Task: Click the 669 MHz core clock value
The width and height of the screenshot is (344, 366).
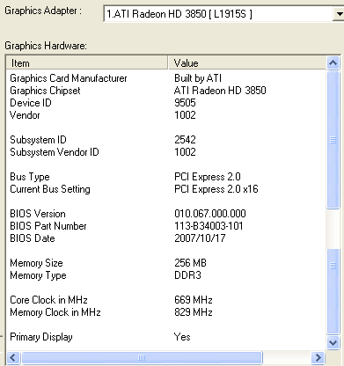Action: (194, 300)
